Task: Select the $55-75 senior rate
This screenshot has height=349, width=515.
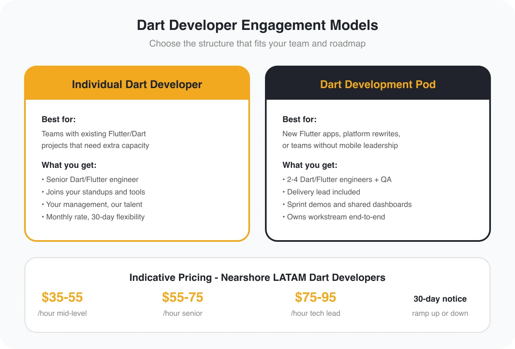Action: coord(182,297)
